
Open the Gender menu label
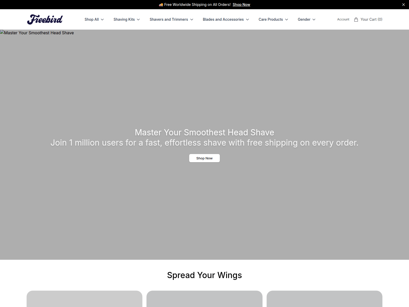[x=304, y=19]
